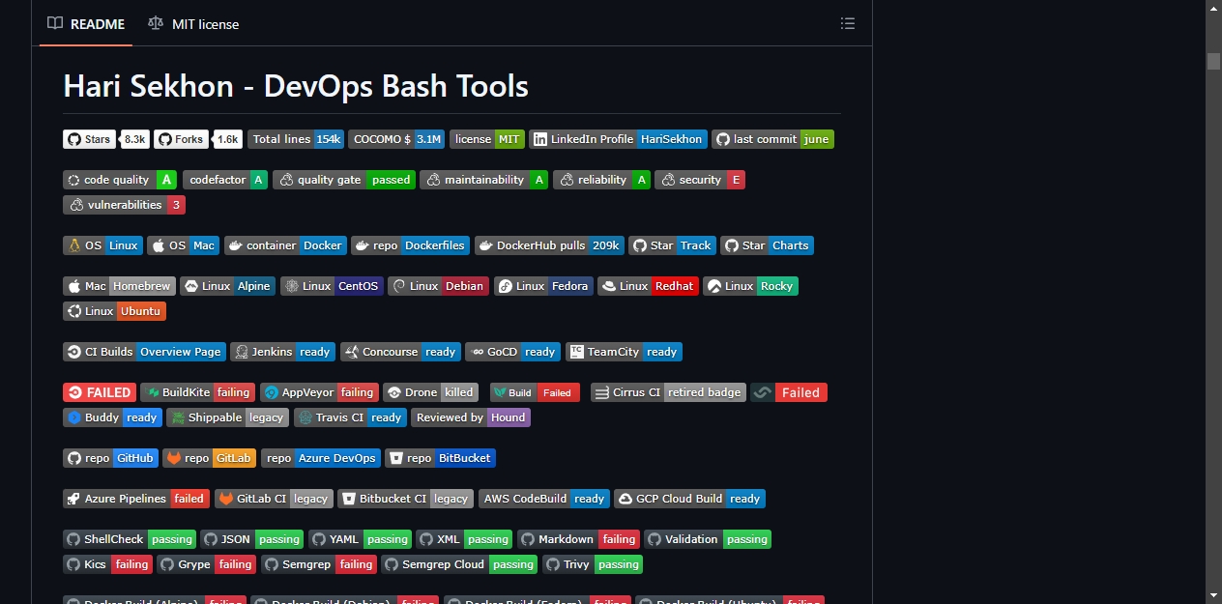Click the Linux CentOS badge
This screenshot has height=604, width=1222.
coord(332,286)
